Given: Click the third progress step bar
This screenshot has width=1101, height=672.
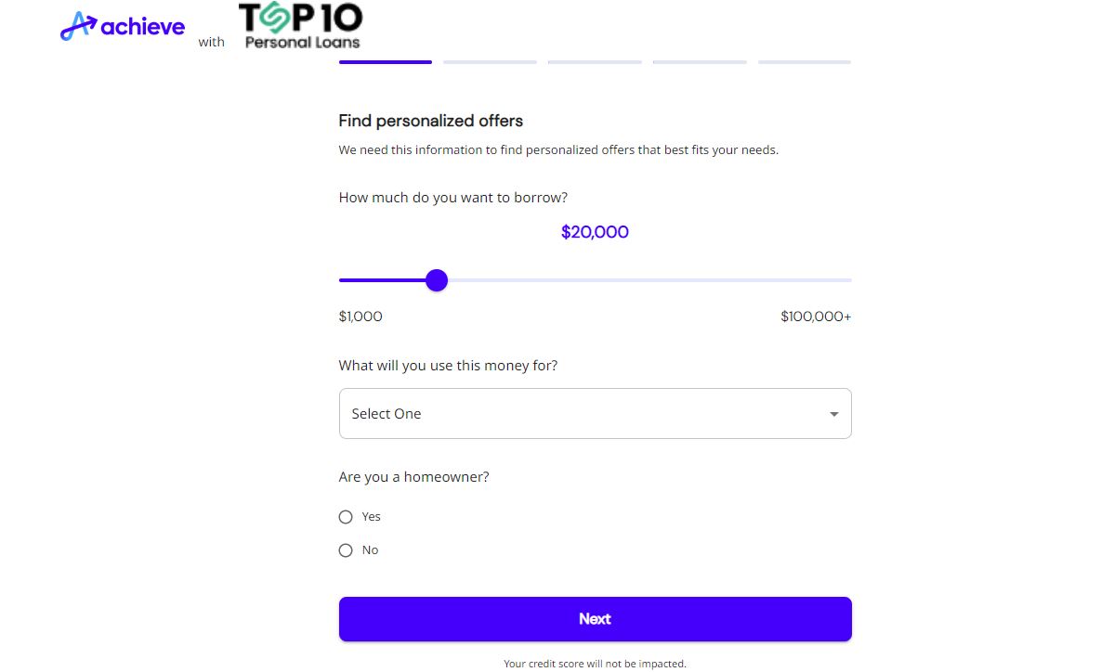Looking at the screenshot, I should click(595, 62).
